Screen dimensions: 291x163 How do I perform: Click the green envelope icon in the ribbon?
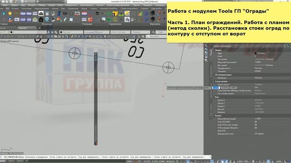[35, 19]
